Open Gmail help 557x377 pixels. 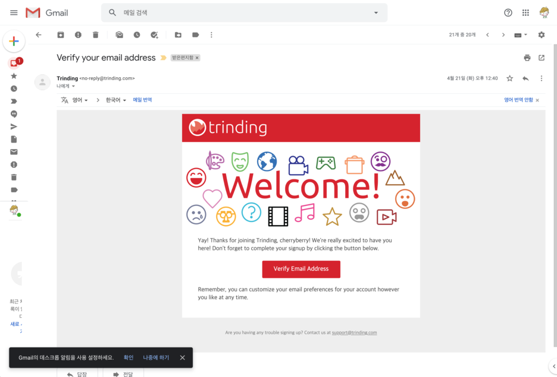pos(508,12)
